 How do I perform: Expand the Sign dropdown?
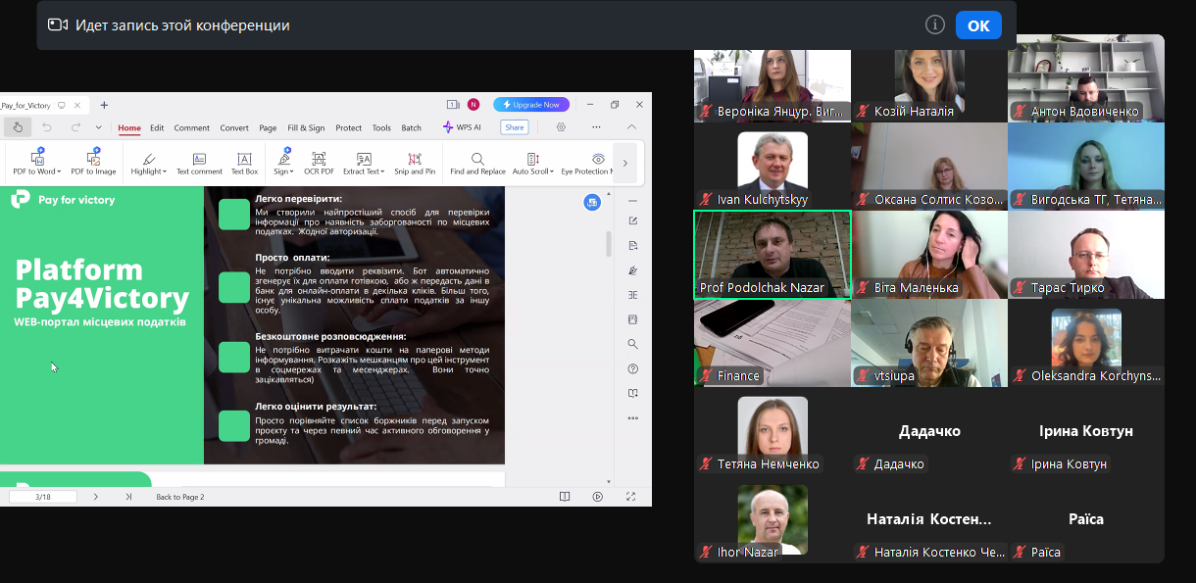293,171
